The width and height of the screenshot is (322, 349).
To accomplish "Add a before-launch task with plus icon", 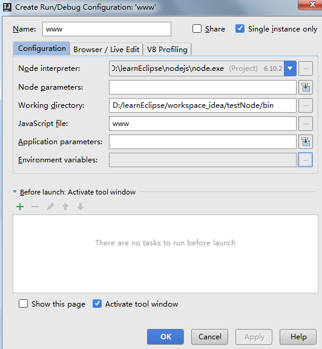I will point(20,207).
